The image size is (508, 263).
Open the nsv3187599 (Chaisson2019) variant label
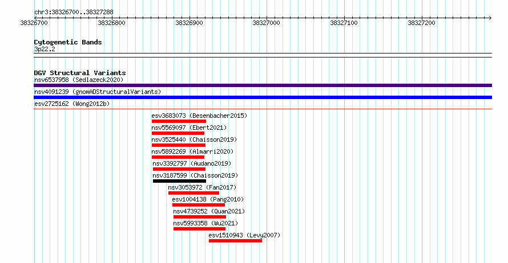[x=195, y=175]
